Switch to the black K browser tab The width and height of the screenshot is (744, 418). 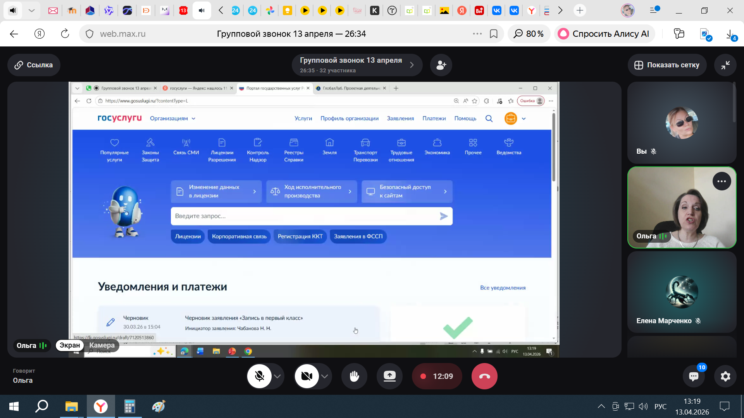pyautogui.click(x=375, y=10)
